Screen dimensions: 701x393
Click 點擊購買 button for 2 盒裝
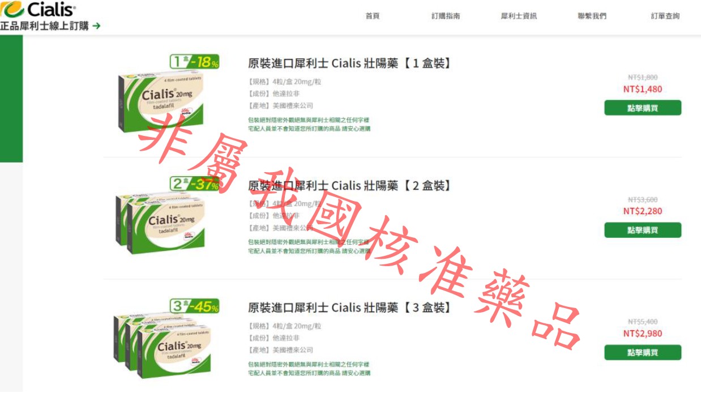tap(643, 230)
